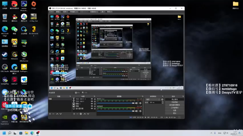Select the WeGame desktop icon
This screenshot has height=136, width=243.
point(14,56)
